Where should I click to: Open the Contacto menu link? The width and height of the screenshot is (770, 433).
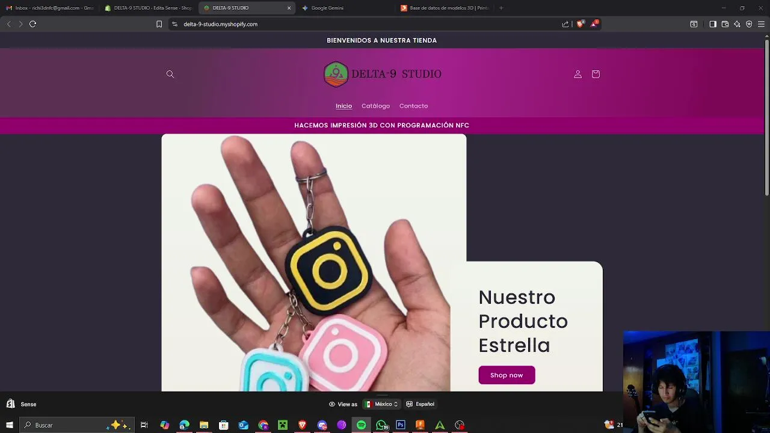(x=413, y=106)
